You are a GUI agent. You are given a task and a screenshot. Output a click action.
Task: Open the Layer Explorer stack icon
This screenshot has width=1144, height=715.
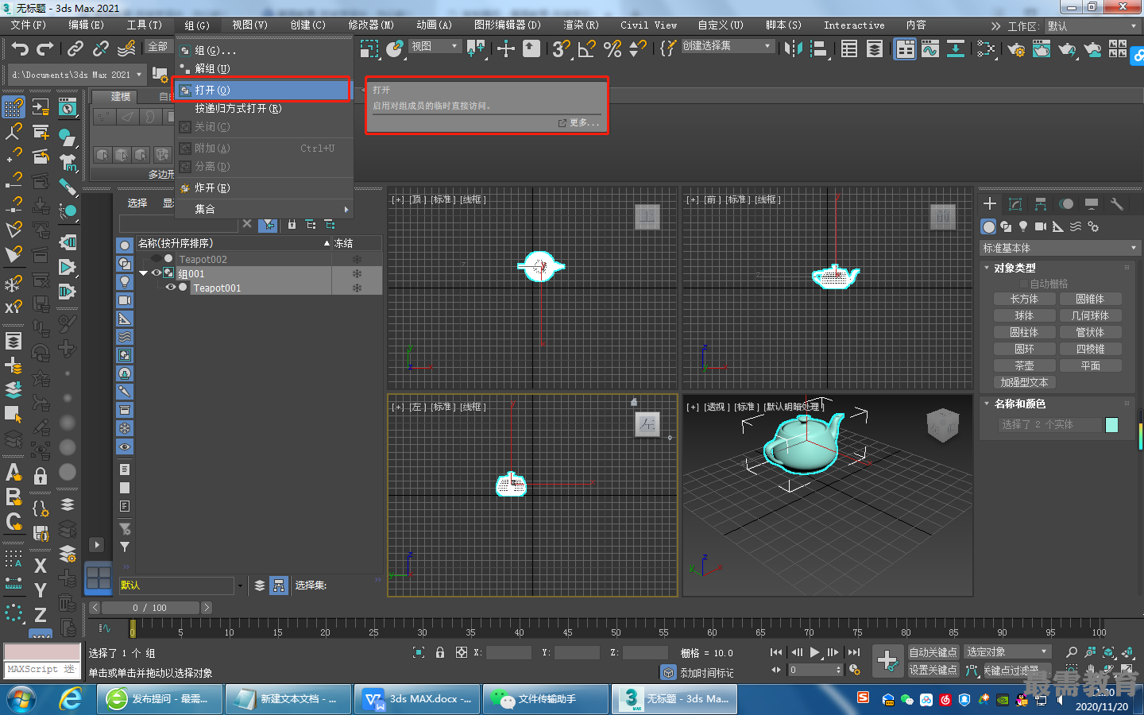point(875,48)
